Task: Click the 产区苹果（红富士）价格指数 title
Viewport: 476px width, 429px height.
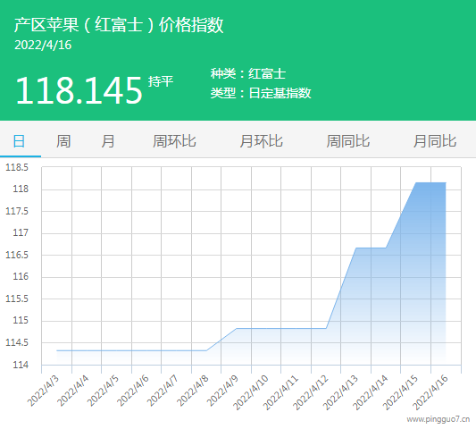Action: (119, 25)
